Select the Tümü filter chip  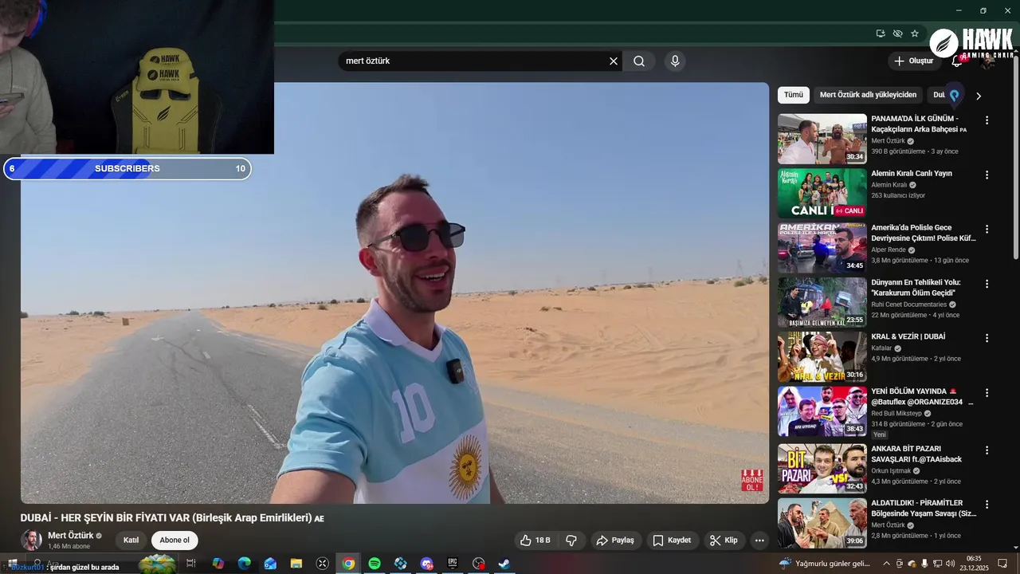coord(794,95)
